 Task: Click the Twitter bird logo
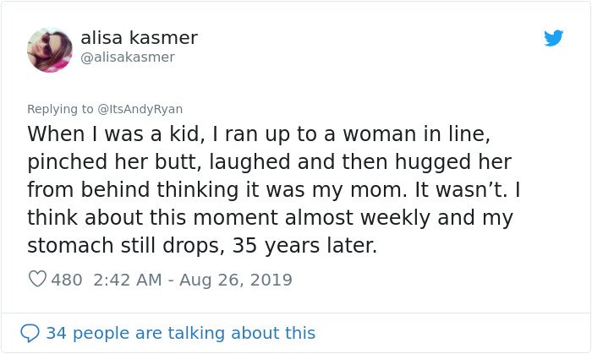click(x=553, y=38)
